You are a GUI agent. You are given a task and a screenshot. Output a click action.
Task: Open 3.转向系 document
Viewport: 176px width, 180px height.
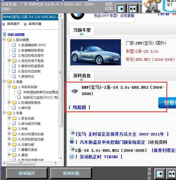(24, 108)
